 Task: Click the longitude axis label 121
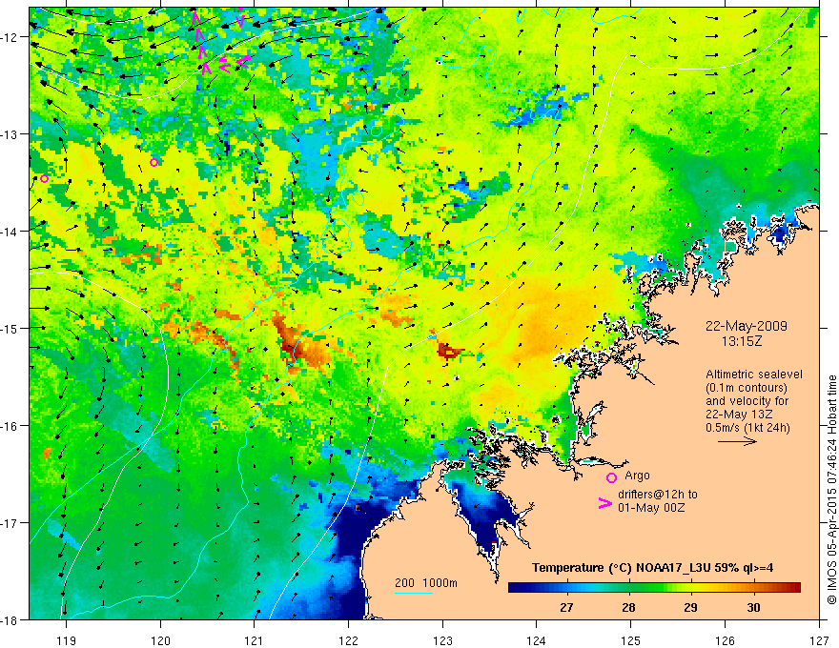pyautogui.click(x=255, y=640)
